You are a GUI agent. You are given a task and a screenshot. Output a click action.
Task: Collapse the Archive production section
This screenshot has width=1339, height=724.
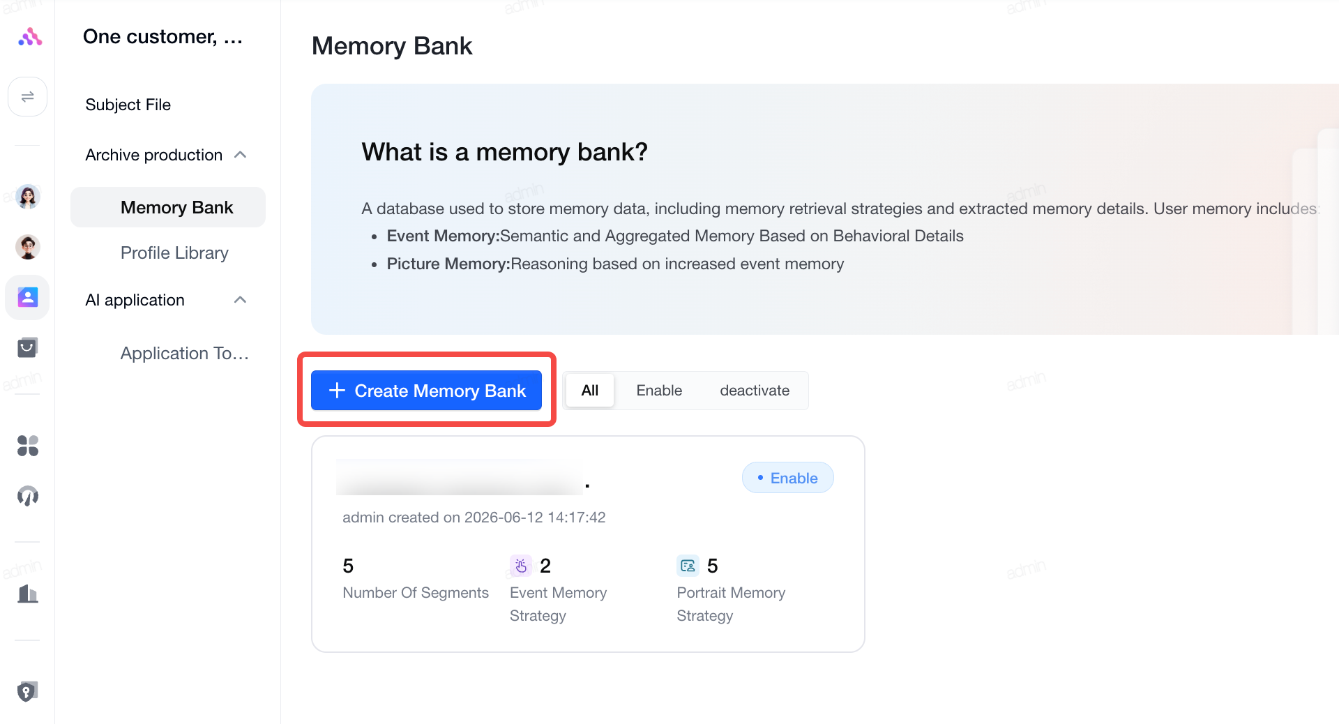tap(241, 155)
